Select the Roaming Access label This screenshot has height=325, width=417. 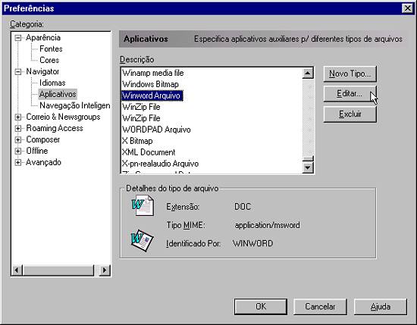point(55,128)
